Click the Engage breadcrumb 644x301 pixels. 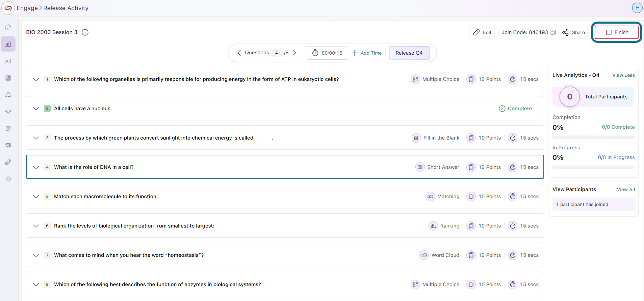[27, 8]
